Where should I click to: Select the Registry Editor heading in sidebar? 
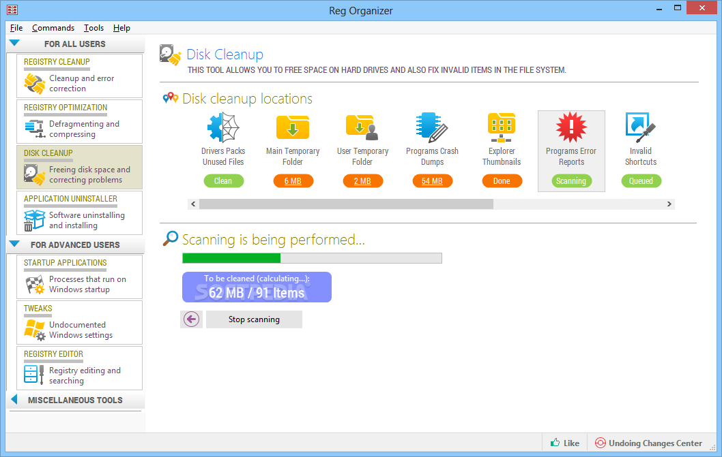tap(53, 353)
